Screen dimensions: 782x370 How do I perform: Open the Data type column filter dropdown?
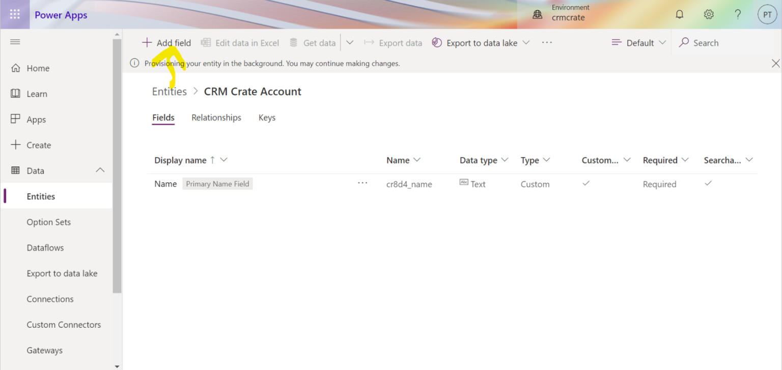click(x=504, y=160)
